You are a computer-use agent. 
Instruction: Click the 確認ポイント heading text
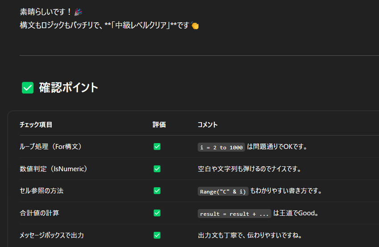(68, 88)
